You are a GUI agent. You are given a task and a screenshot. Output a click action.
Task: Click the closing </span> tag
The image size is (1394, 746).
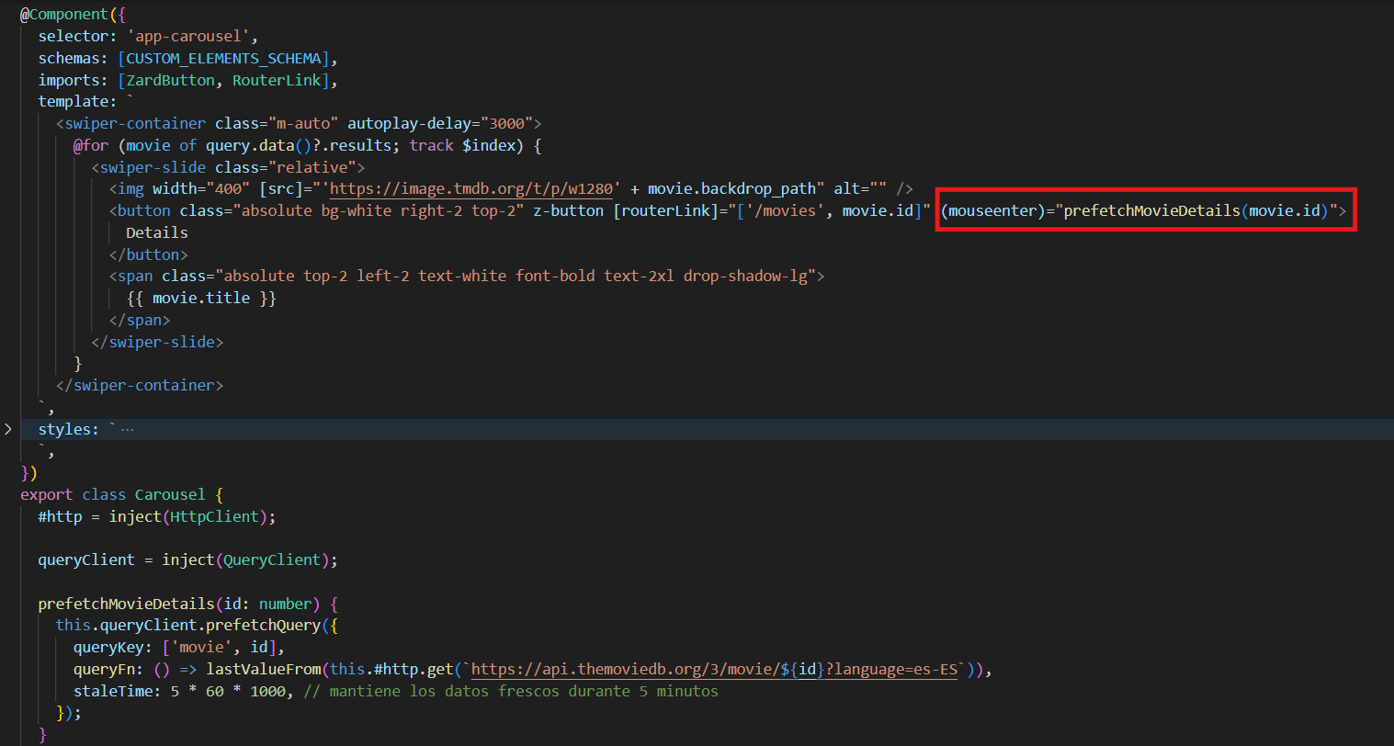(140, 320)
